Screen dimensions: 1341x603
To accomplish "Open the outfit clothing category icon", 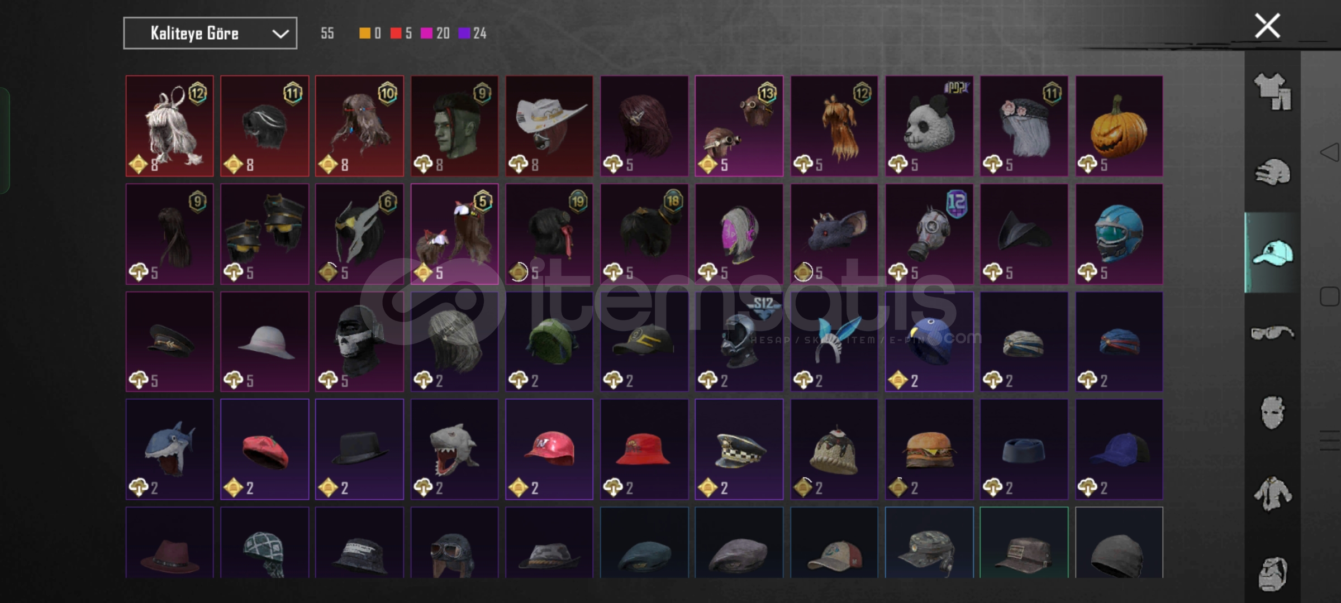I will point(1273,92).
